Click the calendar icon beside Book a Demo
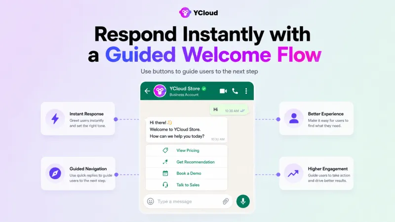 pyautogui.click(x=165, y=173)
